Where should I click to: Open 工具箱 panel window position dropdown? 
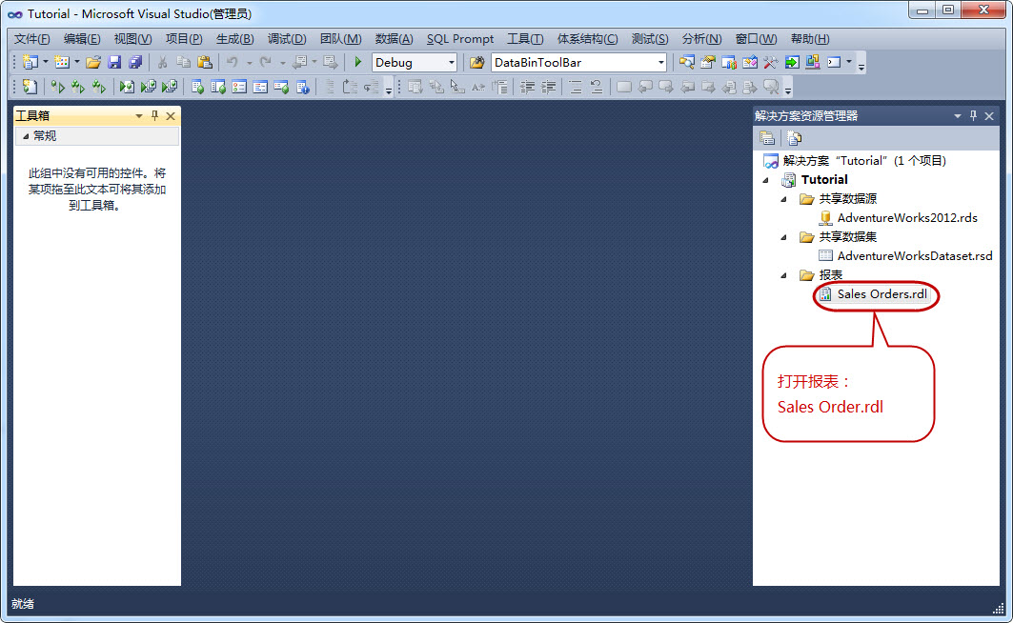pos(138,116)
